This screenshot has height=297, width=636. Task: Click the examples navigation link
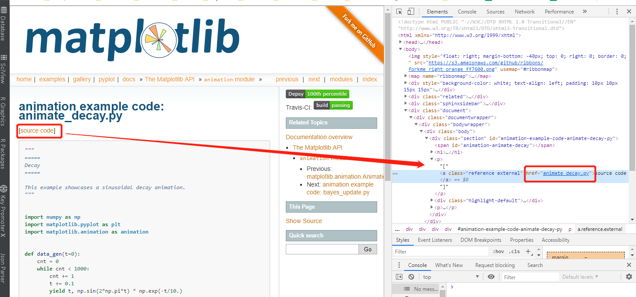pyautogui.click(x=52, y=79)
